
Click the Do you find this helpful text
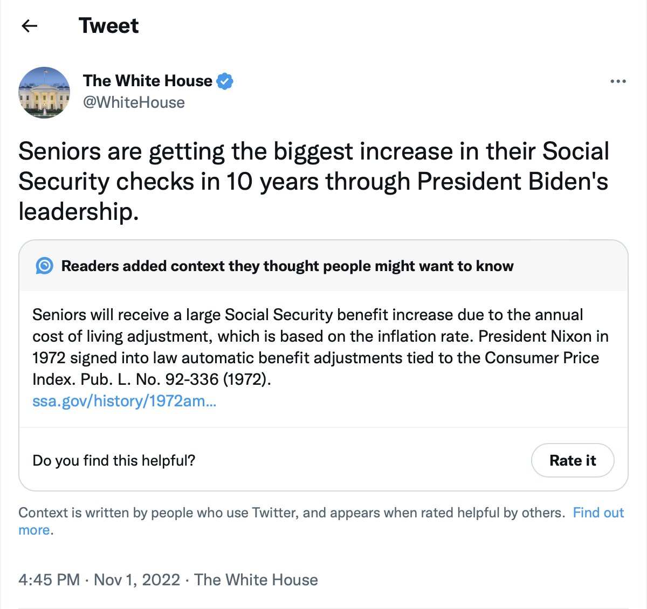[114, 460]
